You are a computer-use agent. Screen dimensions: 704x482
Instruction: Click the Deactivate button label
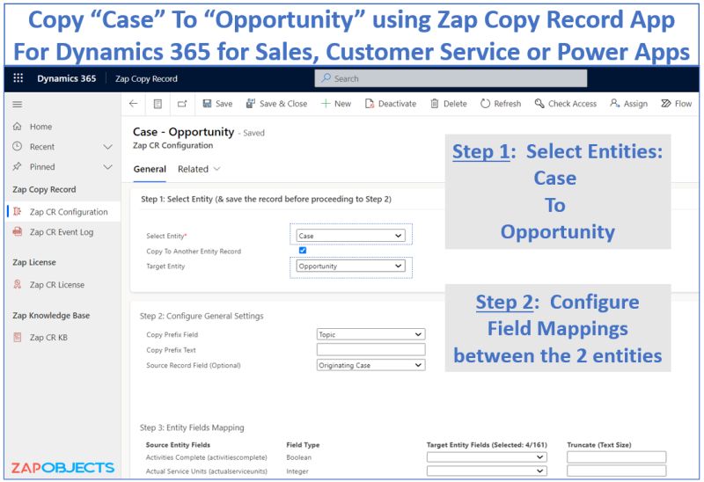click(x=398, y=104)
